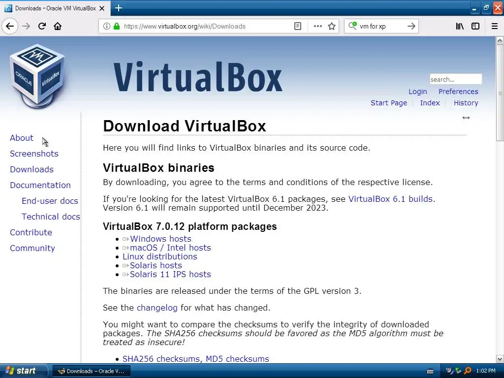Click the browser forward arrow
Screen dimensions: 504x378
pyautogui.click(x=26, y=26)
